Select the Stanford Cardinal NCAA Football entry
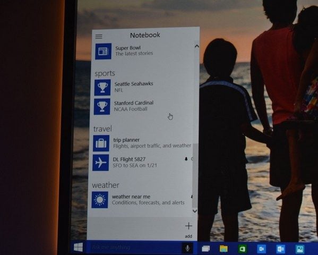The height and width of the screenshot is (255, 318). tap(142, 107)
